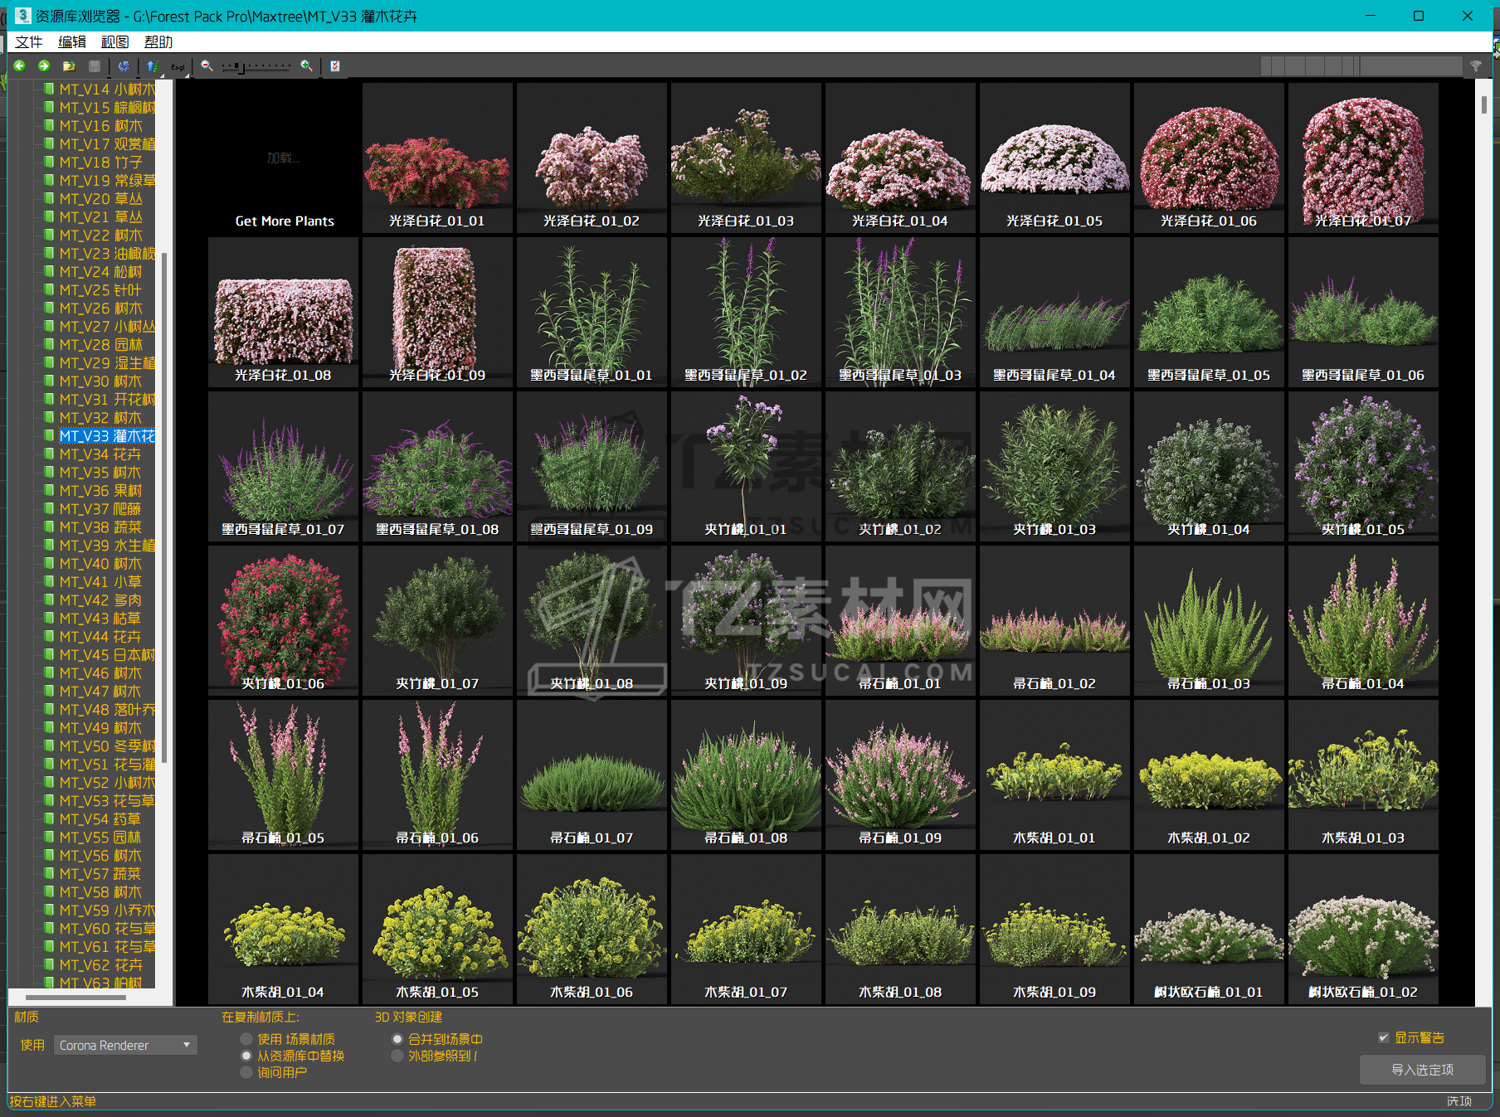Open the Engl language dropdown in toolbar
1500x1117 pixels.
pos(178,67)
